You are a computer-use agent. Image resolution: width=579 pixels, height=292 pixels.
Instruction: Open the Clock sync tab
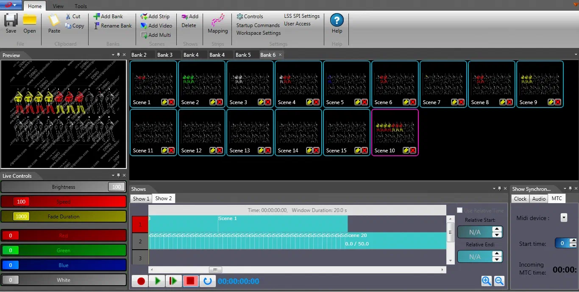[x=520, y=198]
